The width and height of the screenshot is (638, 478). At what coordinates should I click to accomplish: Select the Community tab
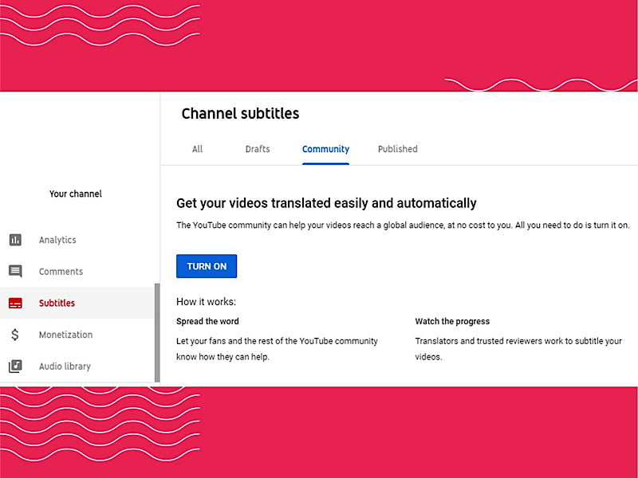325,149
